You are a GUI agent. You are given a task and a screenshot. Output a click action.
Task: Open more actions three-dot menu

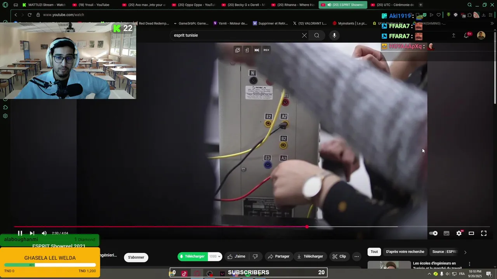(x=356, y=257)
